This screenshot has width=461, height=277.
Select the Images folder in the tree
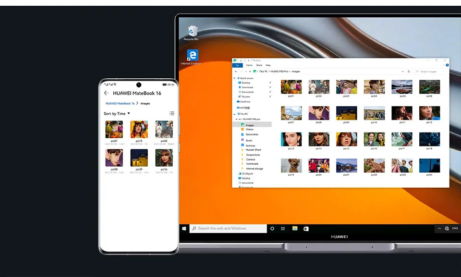(252, 125)
